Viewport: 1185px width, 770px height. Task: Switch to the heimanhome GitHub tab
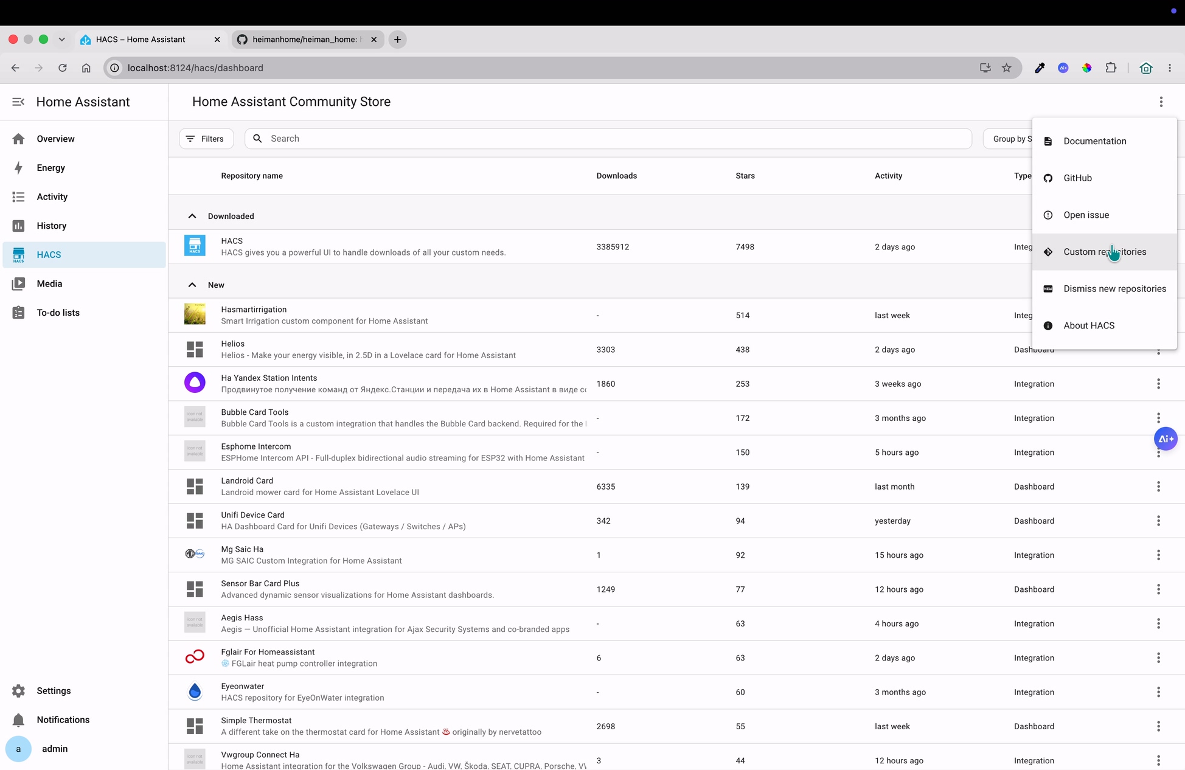tap(308, 40)
